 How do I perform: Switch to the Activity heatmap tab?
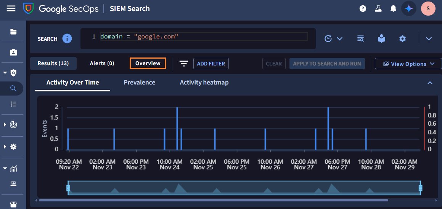pos(204,82)
